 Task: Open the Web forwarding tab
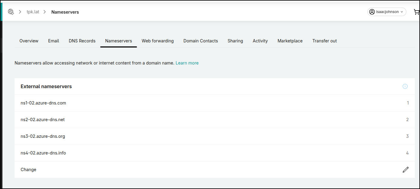(x=158, y=41)
